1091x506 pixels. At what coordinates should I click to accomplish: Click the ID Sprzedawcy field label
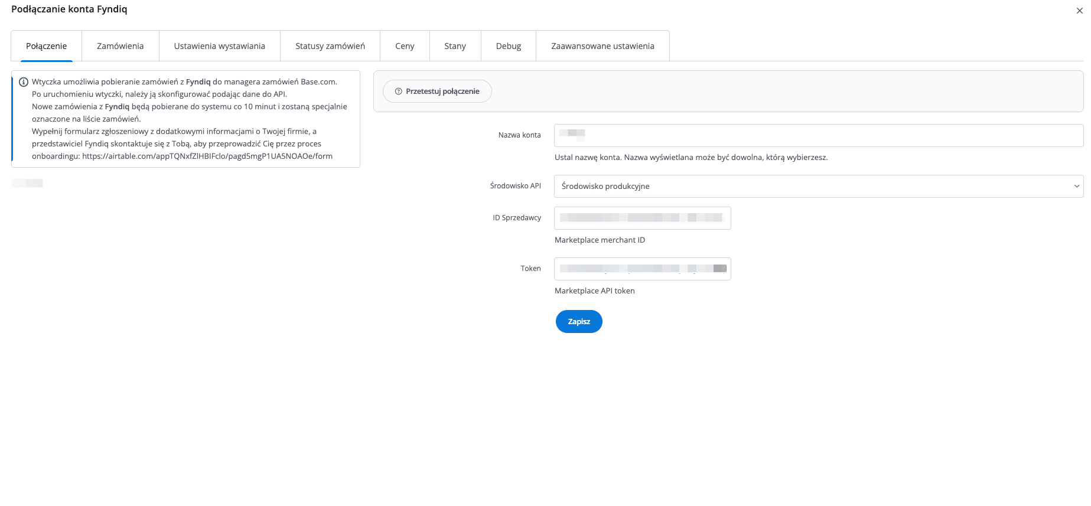pos(517,218)
